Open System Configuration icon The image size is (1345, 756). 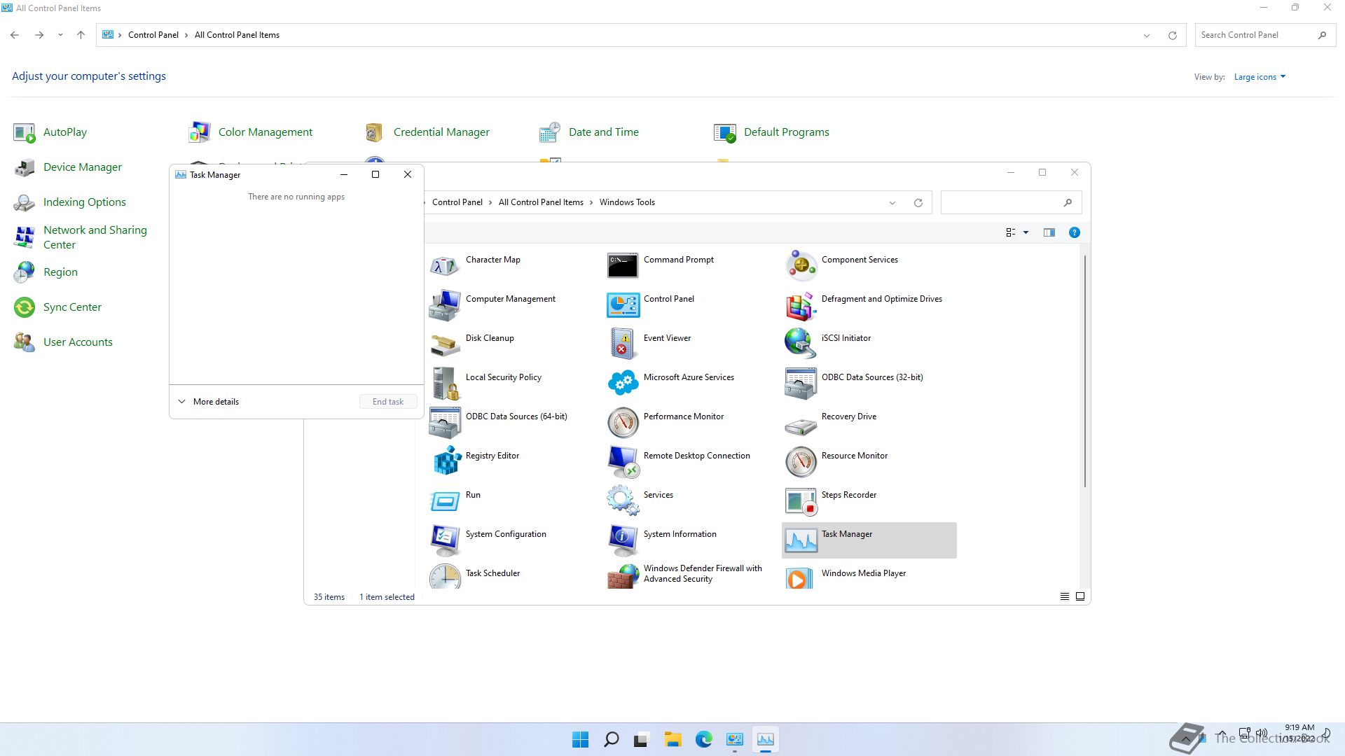[x=444, y=540]
